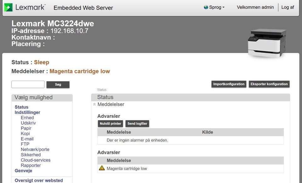Open Genveje in the sidebar

tap(24, 171)
